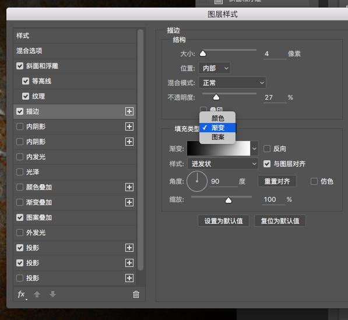Image resolution: width=348 pixels, height=320 pixels.
Task: Click the 重置对齐 button
Action: 277,181
